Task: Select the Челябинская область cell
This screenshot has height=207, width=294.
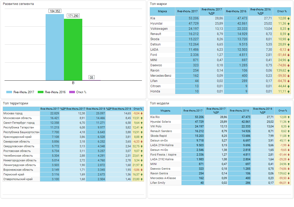Action: [x=21, y=156]
